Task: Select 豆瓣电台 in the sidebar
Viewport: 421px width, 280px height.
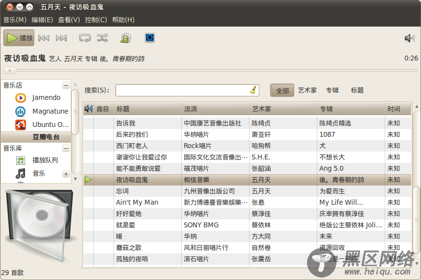Action: click(x=36, y=137)
